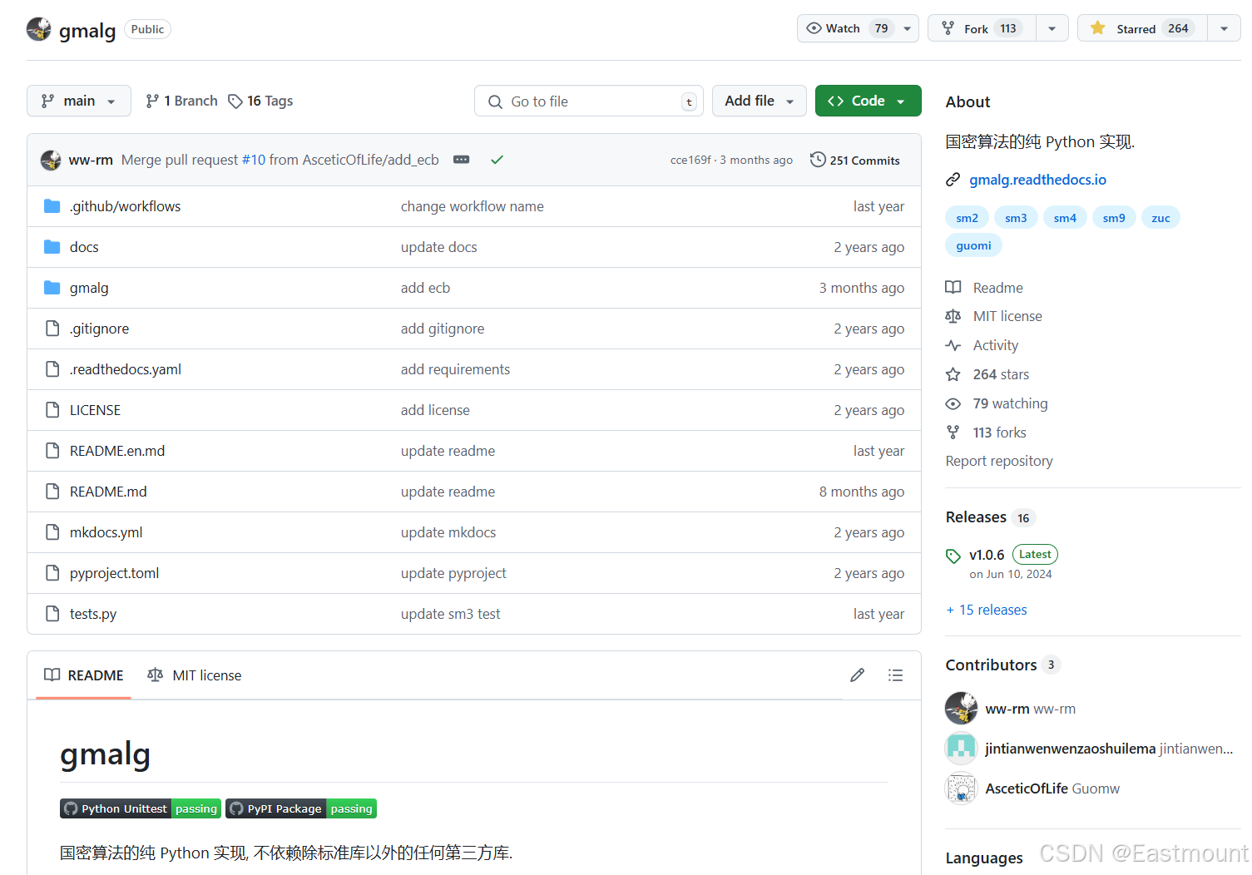
Task: Switch to the README tab
Action: pyautogui.click(x=83, y=675)
